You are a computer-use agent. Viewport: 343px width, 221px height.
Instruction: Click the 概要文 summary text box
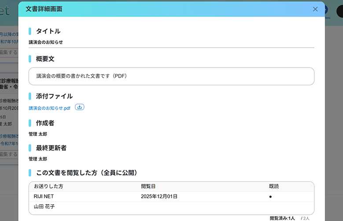coord(171,76)
